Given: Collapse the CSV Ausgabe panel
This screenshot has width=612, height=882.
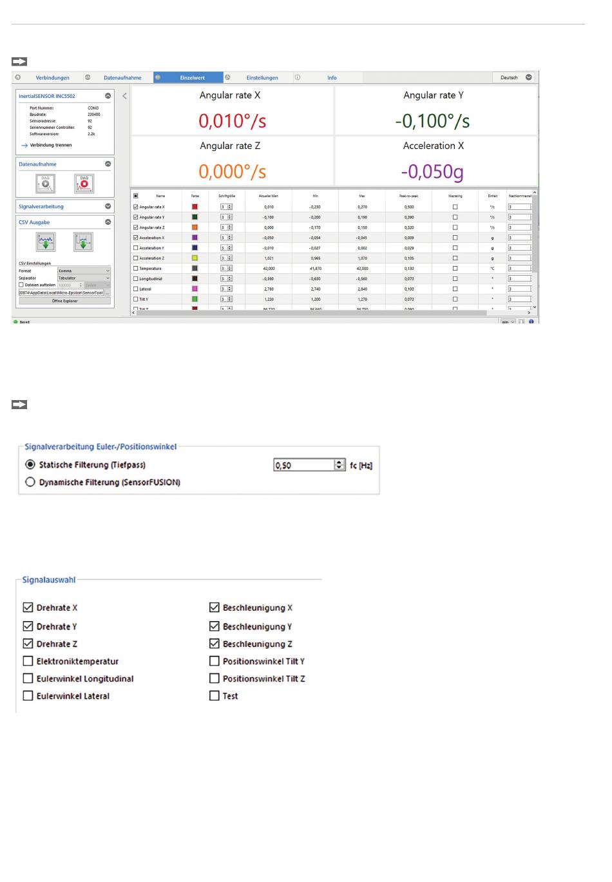Looking at the screenshot, I should pyautogui.click(x=108, y=222).
